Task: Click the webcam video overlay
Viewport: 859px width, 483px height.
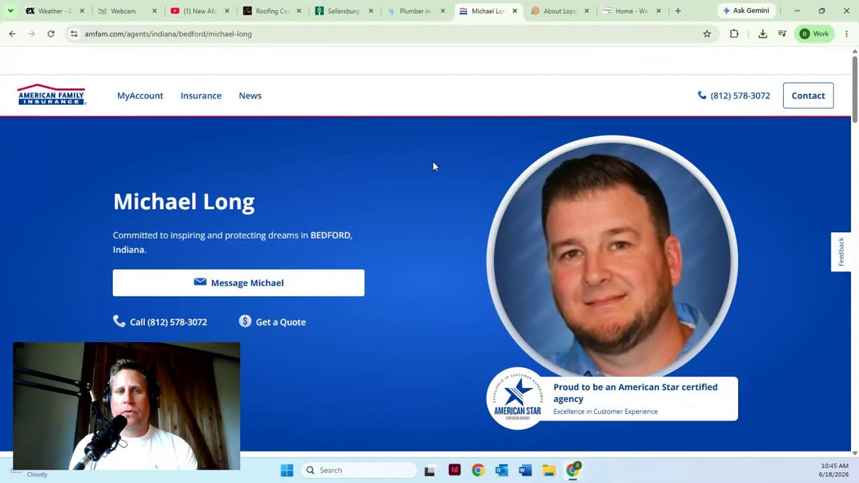Action: point(126,406)
